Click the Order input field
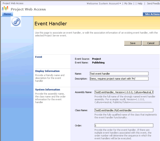This screenshot has width=160, height=141. pos(124,125)
